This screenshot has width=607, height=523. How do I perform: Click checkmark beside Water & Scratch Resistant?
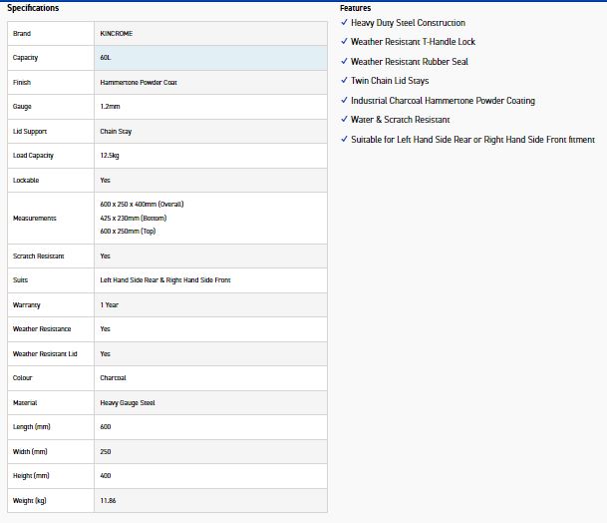coord(344,119)
